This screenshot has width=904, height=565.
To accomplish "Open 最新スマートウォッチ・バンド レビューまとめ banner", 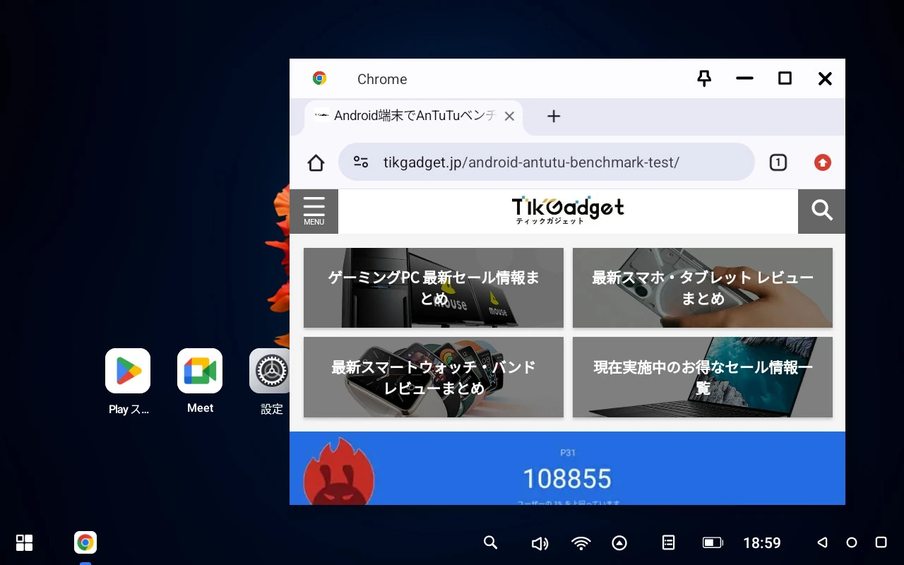I will point(433,377).
